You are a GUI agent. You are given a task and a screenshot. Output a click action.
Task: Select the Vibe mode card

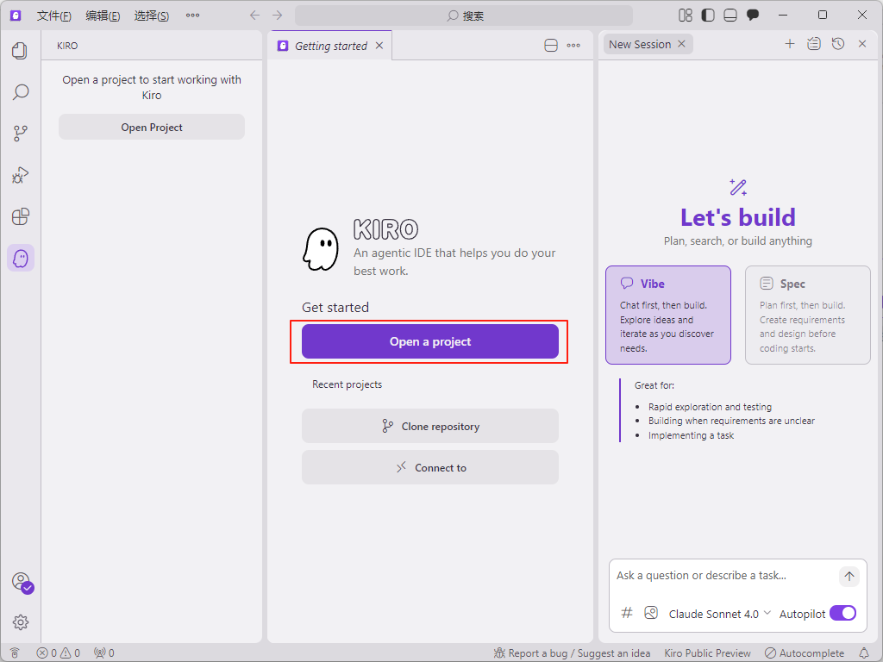click(668, 315)
